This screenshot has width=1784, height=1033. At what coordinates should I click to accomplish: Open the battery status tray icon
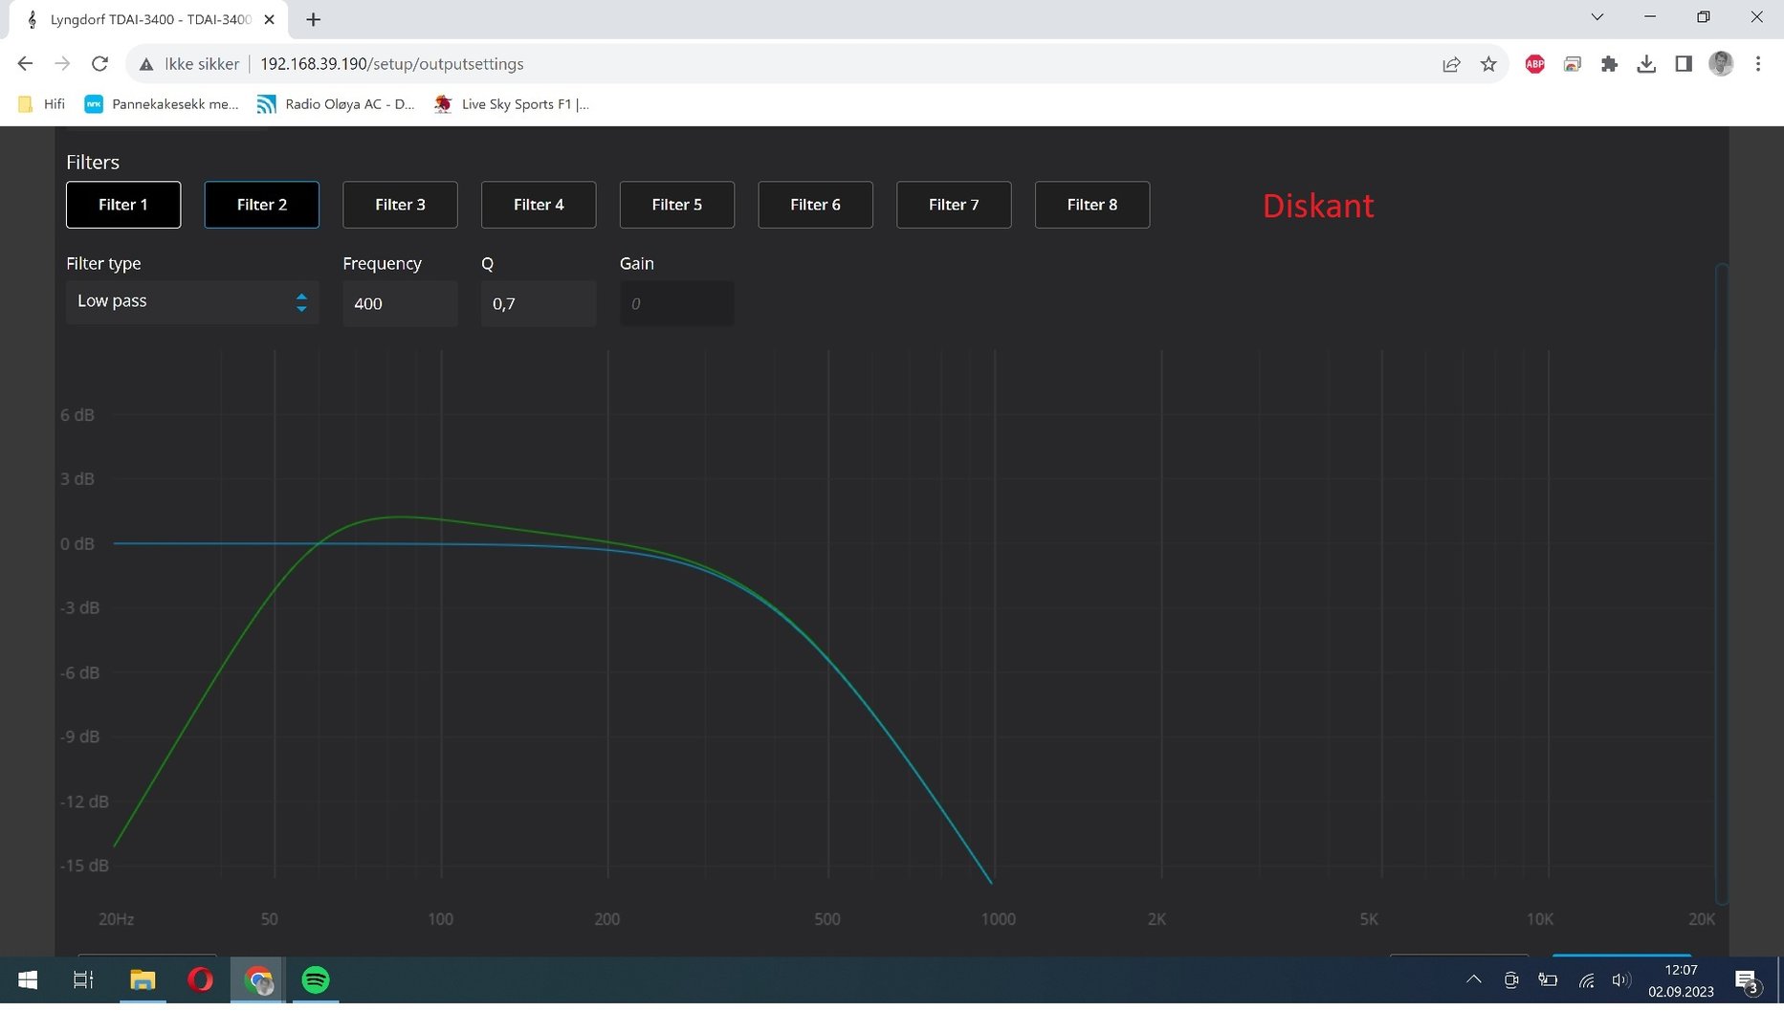pyautogui.click(x=1548, y=979)
